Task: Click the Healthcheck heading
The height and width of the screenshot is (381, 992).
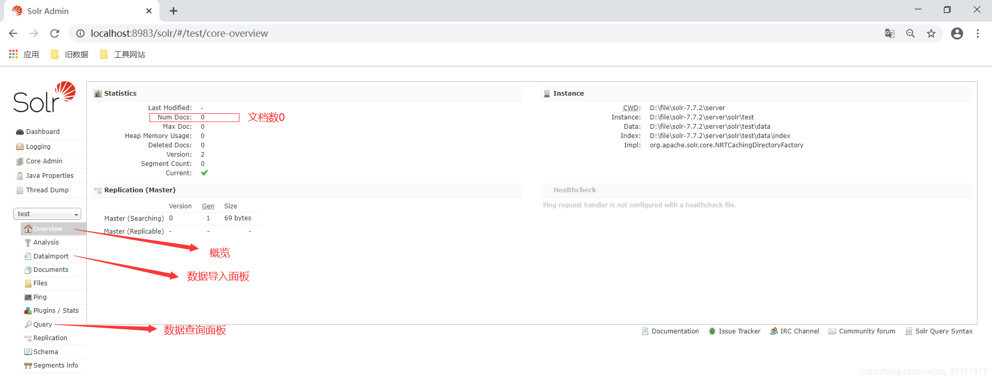Action: point(574,190)
